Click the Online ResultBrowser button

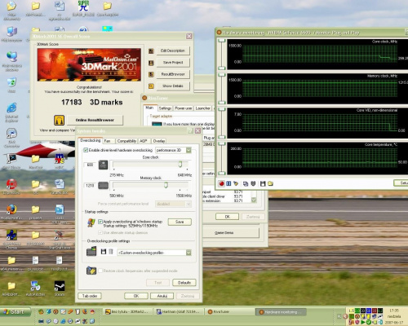[x=95, y=120]
